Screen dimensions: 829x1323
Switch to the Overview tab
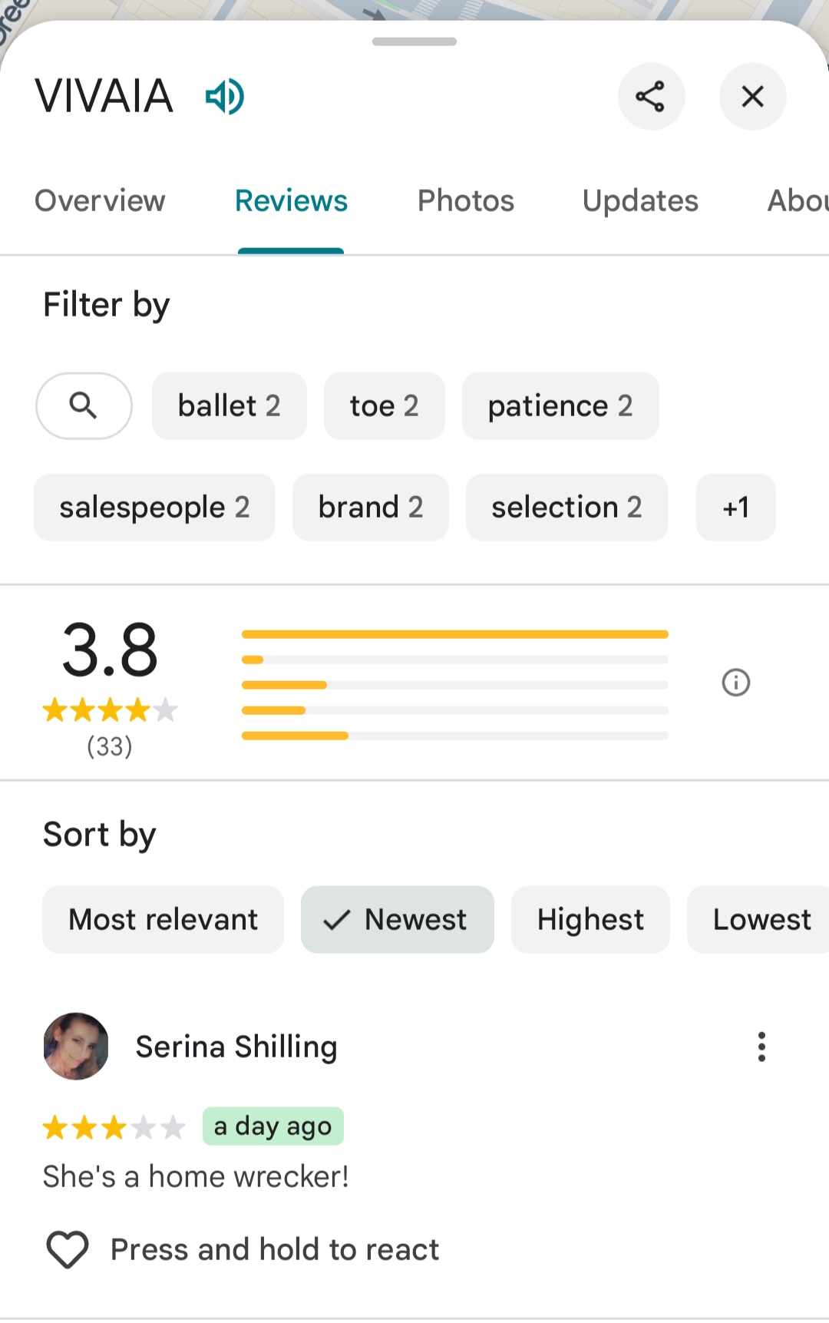click(100, 201)
